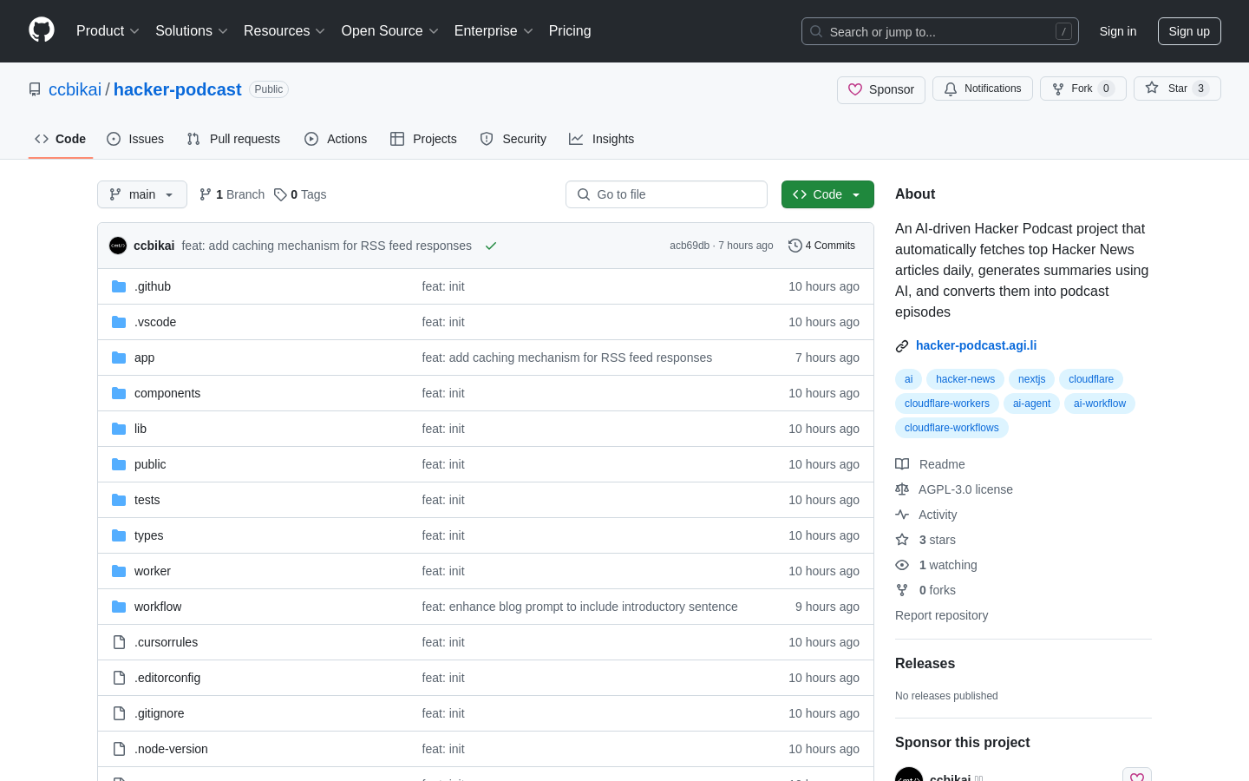Click the ccbikai avatar in commit row

(x=118, y=246)
